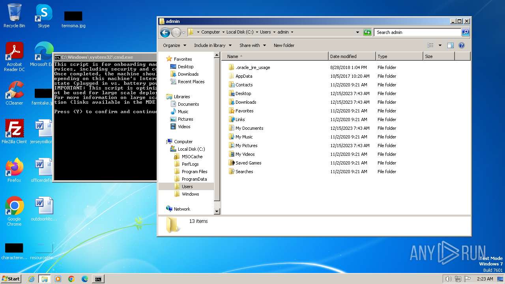Open the Google Chrome desktop shortcut
The image size is (505, 284).
pyautogui.click(x=14, y=211)
